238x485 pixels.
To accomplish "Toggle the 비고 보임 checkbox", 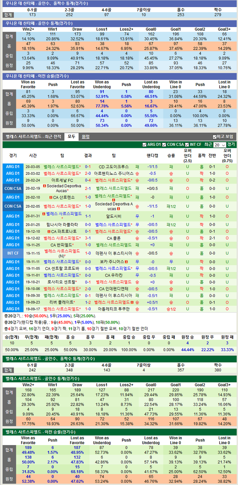I will click(215, 137).
